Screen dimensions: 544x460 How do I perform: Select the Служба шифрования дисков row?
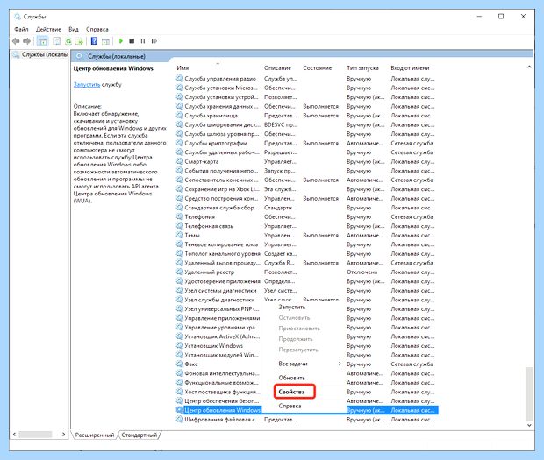click(307, 124)
